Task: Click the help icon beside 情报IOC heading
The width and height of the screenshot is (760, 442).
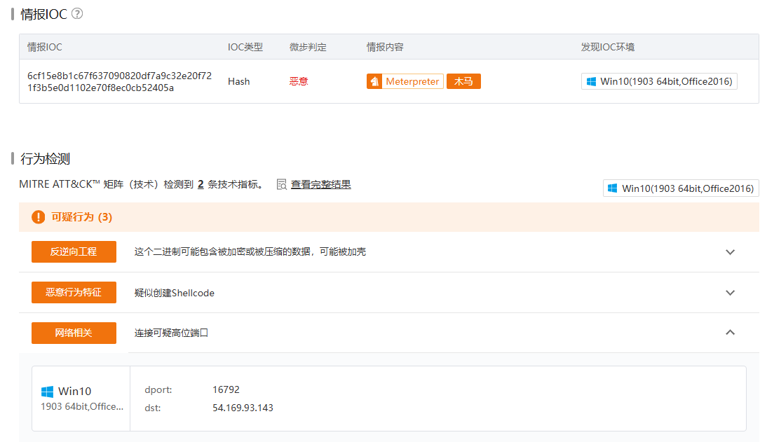Action: tap(77, 14)
